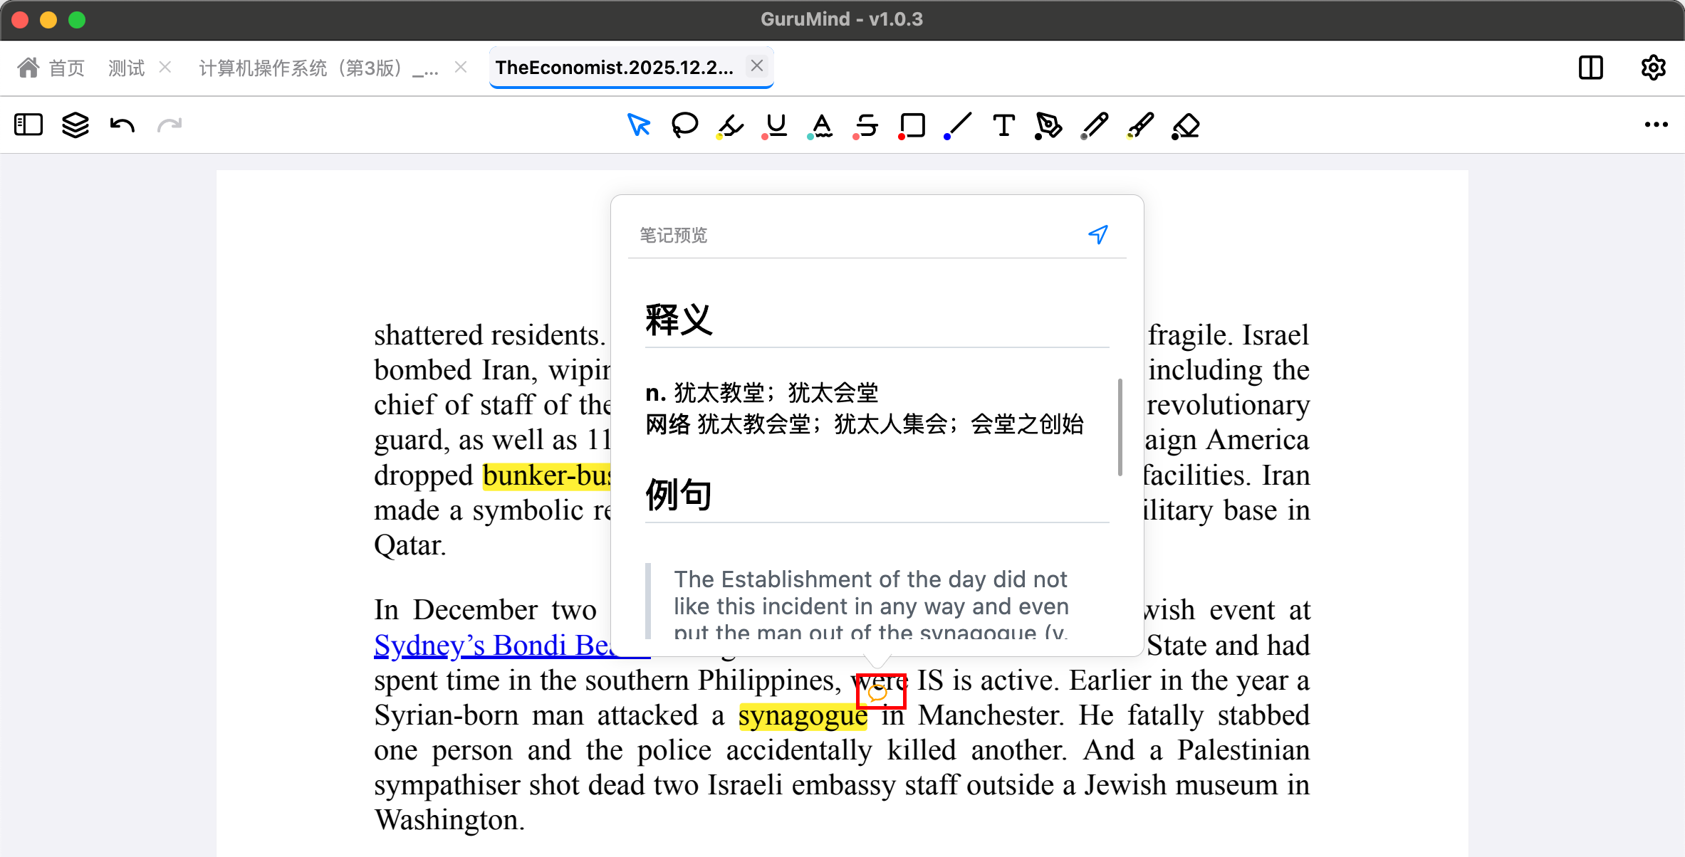Open the more options menu
Viewport: 1685px width, 857px height.
[1656, 125]
